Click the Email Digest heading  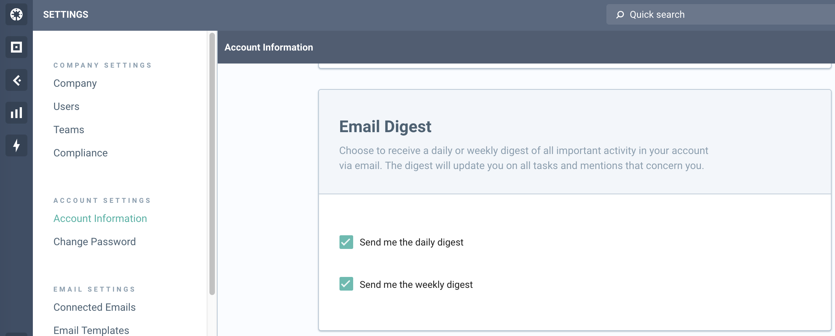(385, 127)
